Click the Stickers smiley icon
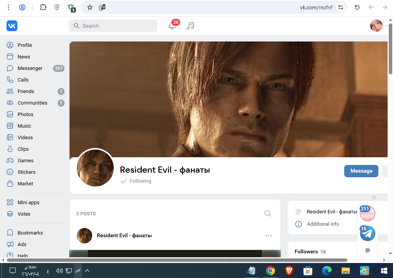The width and height of the screenshot is (393, 278). [10, 172]
